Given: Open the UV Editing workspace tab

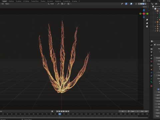Looking at the screenshot, I should [26, 1].
